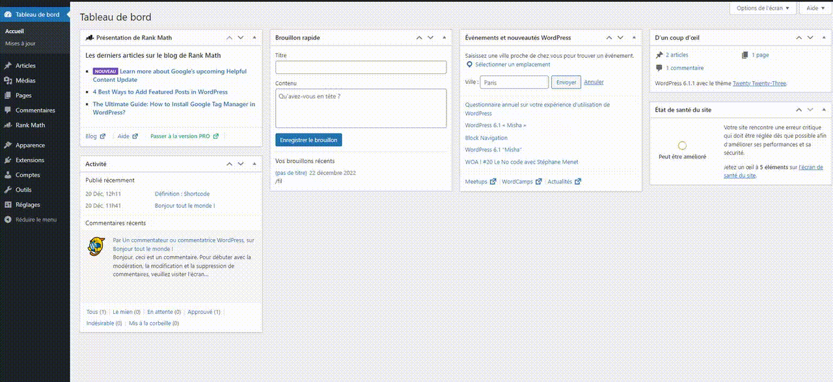The width and height of the screenshot is (833, 382).
Task: Move Rank Math widget down with arrow
Action: pyautogui.click(x=241, y=38)
